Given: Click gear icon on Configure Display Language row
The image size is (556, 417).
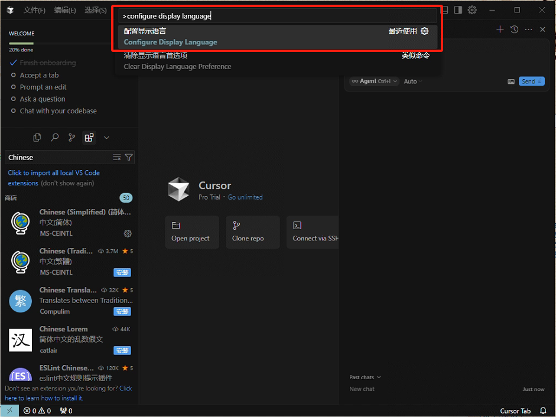Looking at the screenshot, I should point(424,31).
